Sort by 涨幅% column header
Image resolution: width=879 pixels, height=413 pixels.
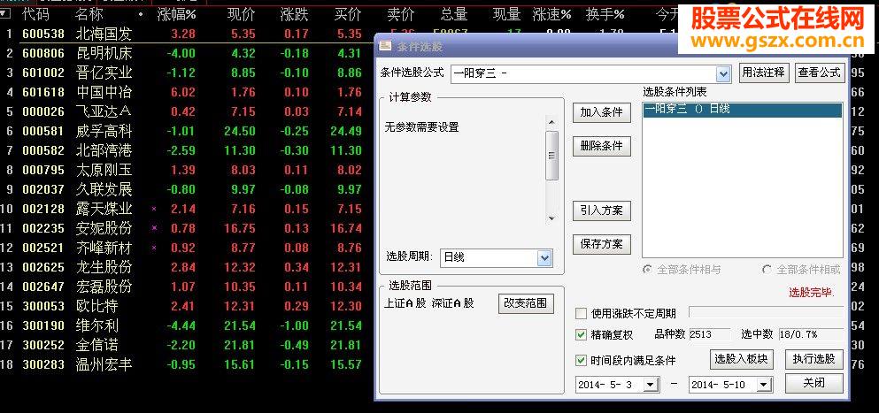tap(176, 14)
